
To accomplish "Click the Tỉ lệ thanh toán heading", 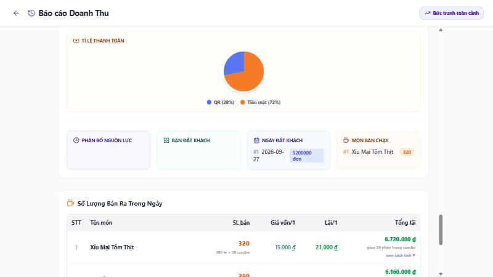I will [x=103, y=41].
